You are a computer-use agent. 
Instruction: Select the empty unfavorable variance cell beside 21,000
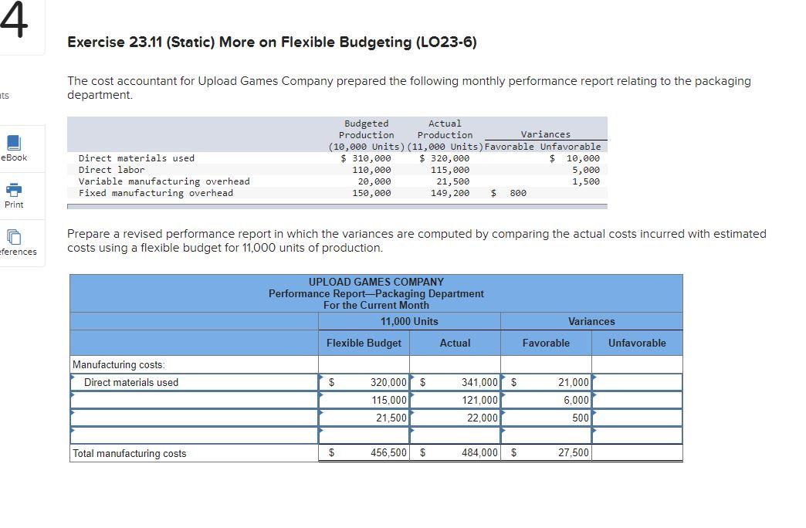tap(638, 382)
